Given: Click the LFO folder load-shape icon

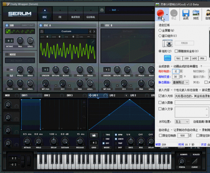Looking at the screenshot, I should (94, 135).
